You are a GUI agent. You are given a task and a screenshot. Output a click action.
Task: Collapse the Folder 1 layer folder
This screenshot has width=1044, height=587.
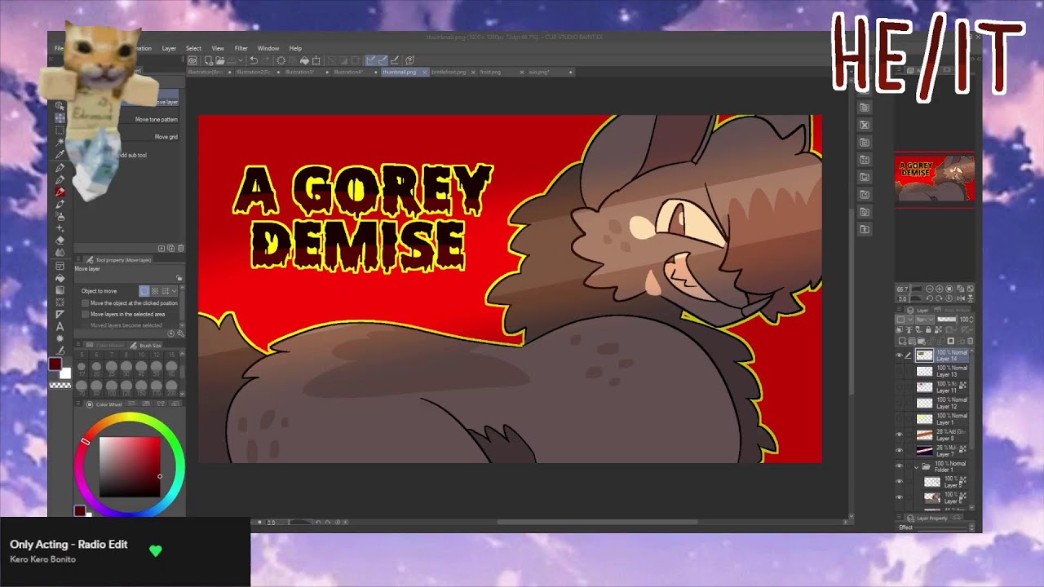pos(916,467)
